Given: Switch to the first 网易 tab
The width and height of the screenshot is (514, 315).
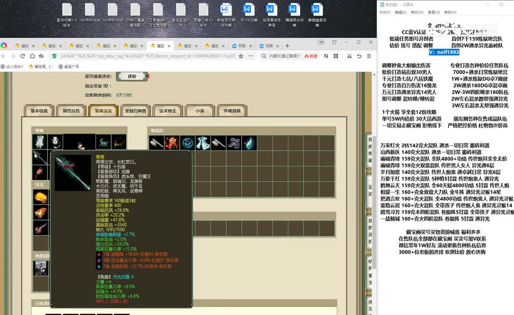Looking at the screenshot, I should point(242,46).
